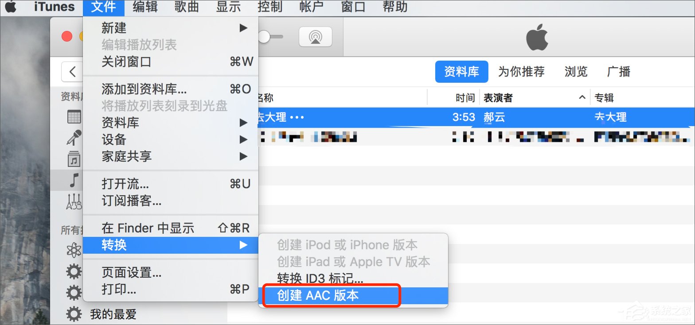This screenshot has height=325, width=695.
Task: Click the Albums icon in sidebar
Action: coord(74,159)
